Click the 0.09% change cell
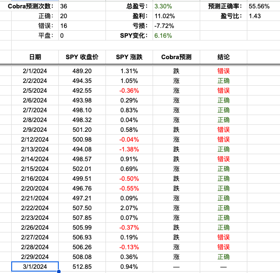 (129, 198)
